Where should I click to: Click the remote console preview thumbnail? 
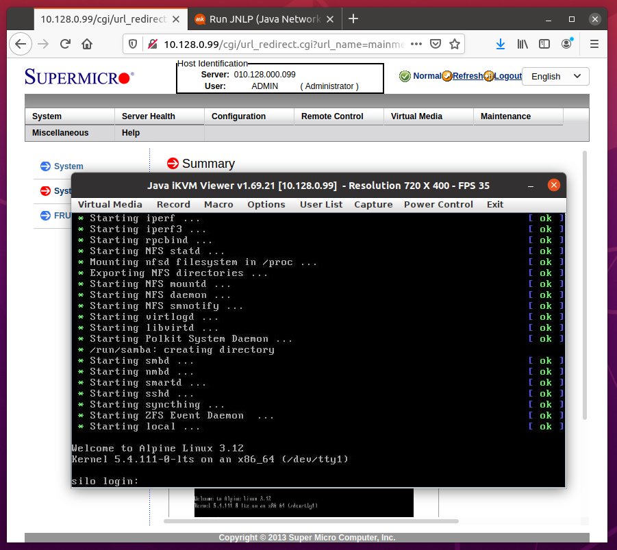(304, 503)
